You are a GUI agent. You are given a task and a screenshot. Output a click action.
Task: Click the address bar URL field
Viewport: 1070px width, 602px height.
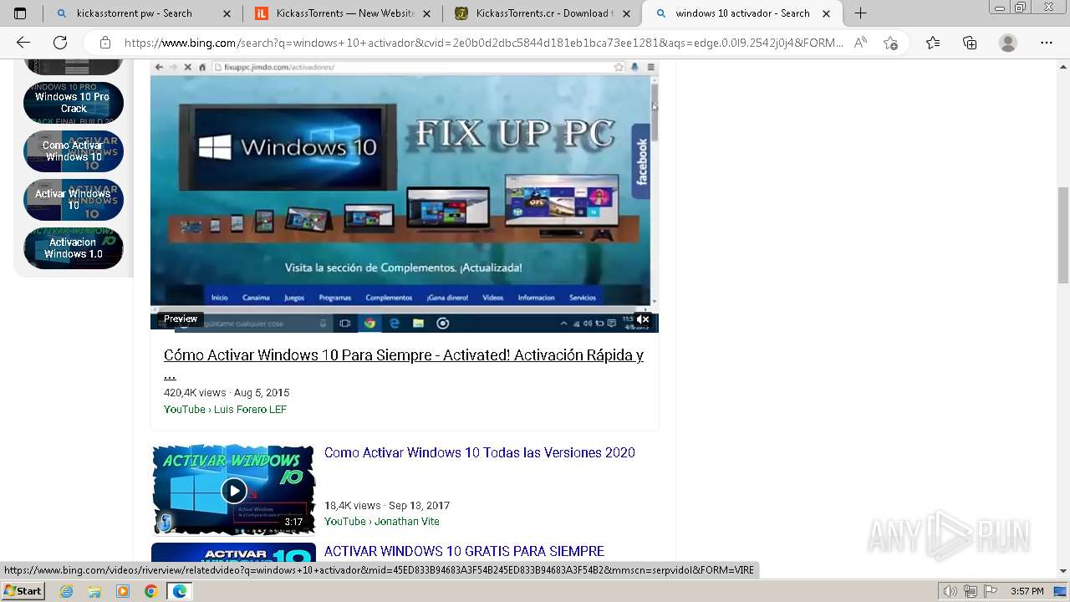[x=483, y=43]
